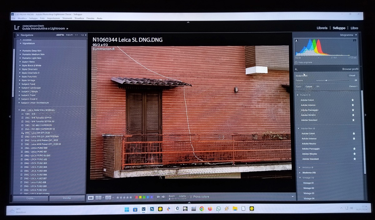Viewport: 375px width, 220px height.
Task: Toggle star on Adobe Ritratto in Adobe Raw
Action: (x=354, y=154)
